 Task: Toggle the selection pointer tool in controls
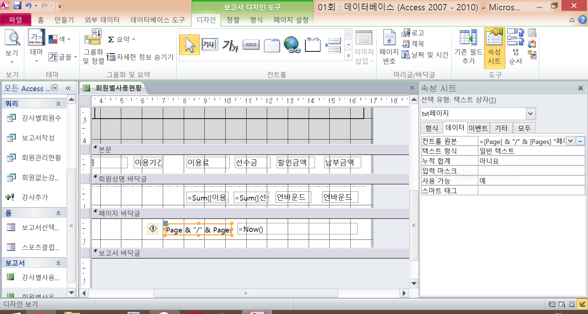190,45
